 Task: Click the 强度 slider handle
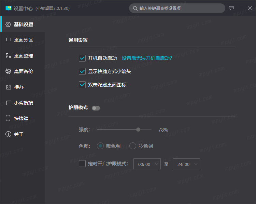coord(138,130)
